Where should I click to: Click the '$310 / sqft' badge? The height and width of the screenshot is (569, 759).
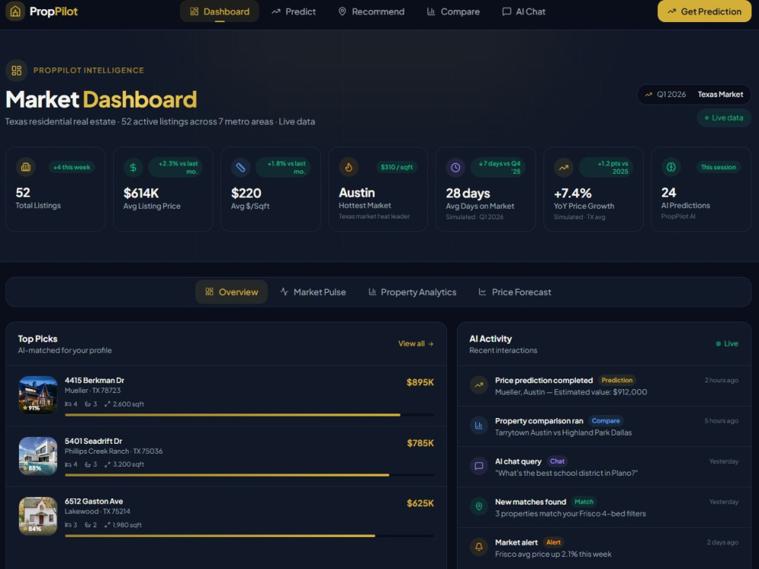[396, 168]
